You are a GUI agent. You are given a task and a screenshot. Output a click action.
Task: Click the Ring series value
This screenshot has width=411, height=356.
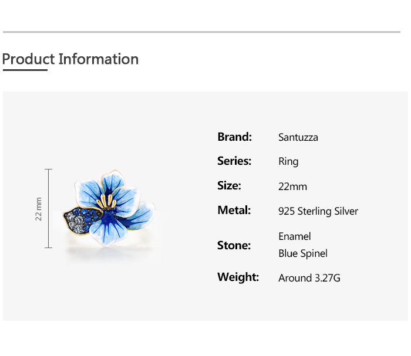(x=288, y=162)
